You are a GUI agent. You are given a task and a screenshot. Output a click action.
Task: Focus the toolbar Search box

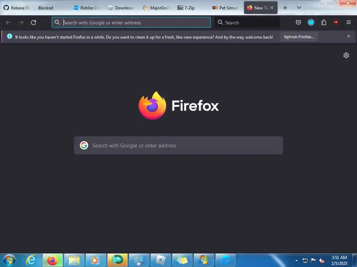(x=247, y=23)
